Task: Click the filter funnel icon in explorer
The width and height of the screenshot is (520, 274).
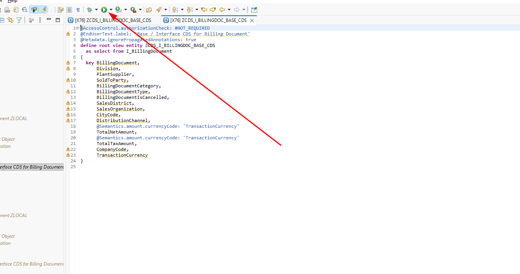Action: click(x=19, y=20)
